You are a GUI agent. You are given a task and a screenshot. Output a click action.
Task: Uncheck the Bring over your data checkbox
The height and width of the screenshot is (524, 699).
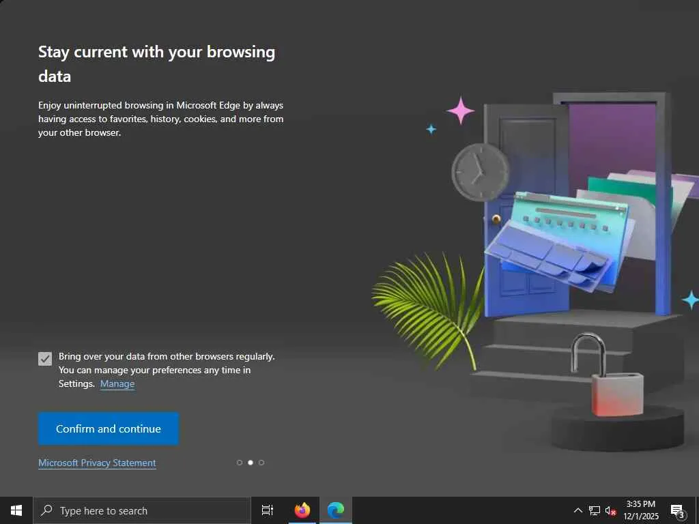45,359
